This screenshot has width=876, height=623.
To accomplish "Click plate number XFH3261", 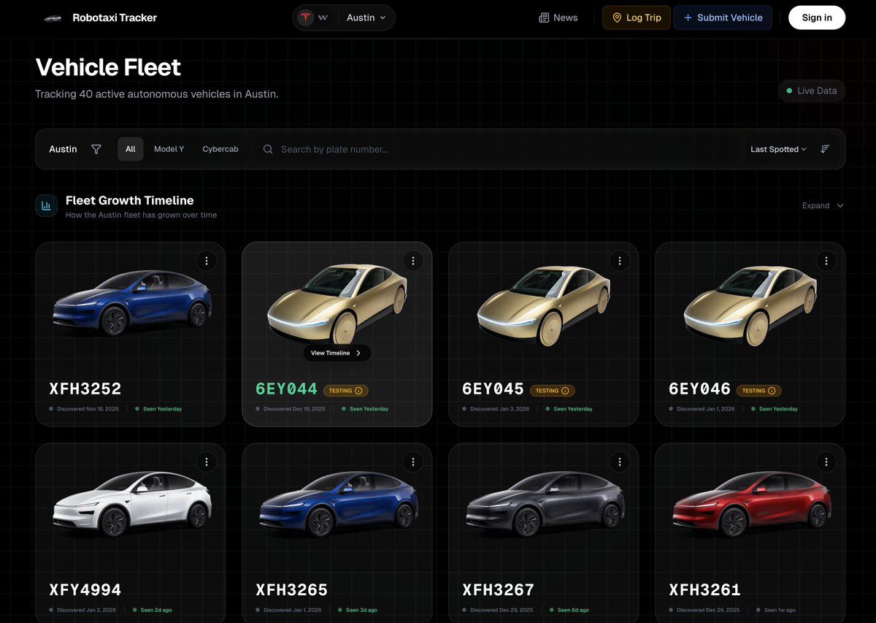I will [x=705, y=590].
